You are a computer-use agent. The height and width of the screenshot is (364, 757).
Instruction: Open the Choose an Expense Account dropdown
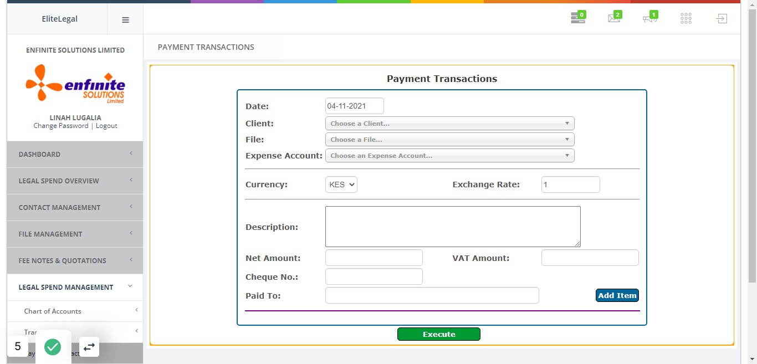(x=449, y=156)
